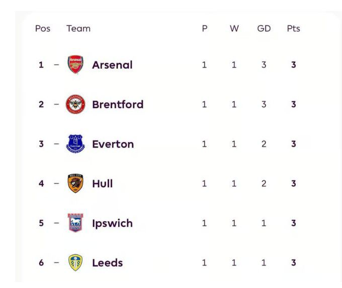Viewport: 342px width, 288px height.
Task: Click the Leeds team name
Action: (108, 263)
